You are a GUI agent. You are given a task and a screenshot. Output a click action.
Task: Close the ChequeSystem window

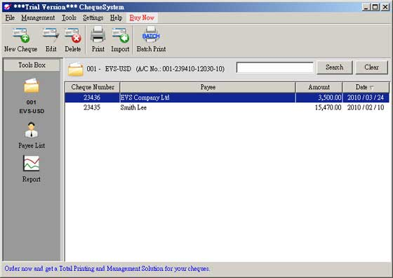point(385,7)
